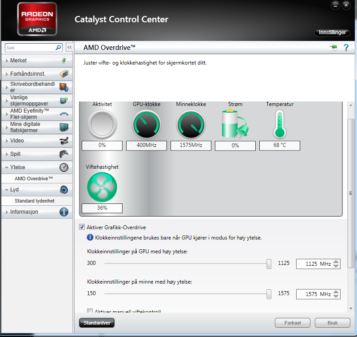The image size is (357, 337).
Task: Collapse the Ytelse section
Action: [x=7, y=167]
